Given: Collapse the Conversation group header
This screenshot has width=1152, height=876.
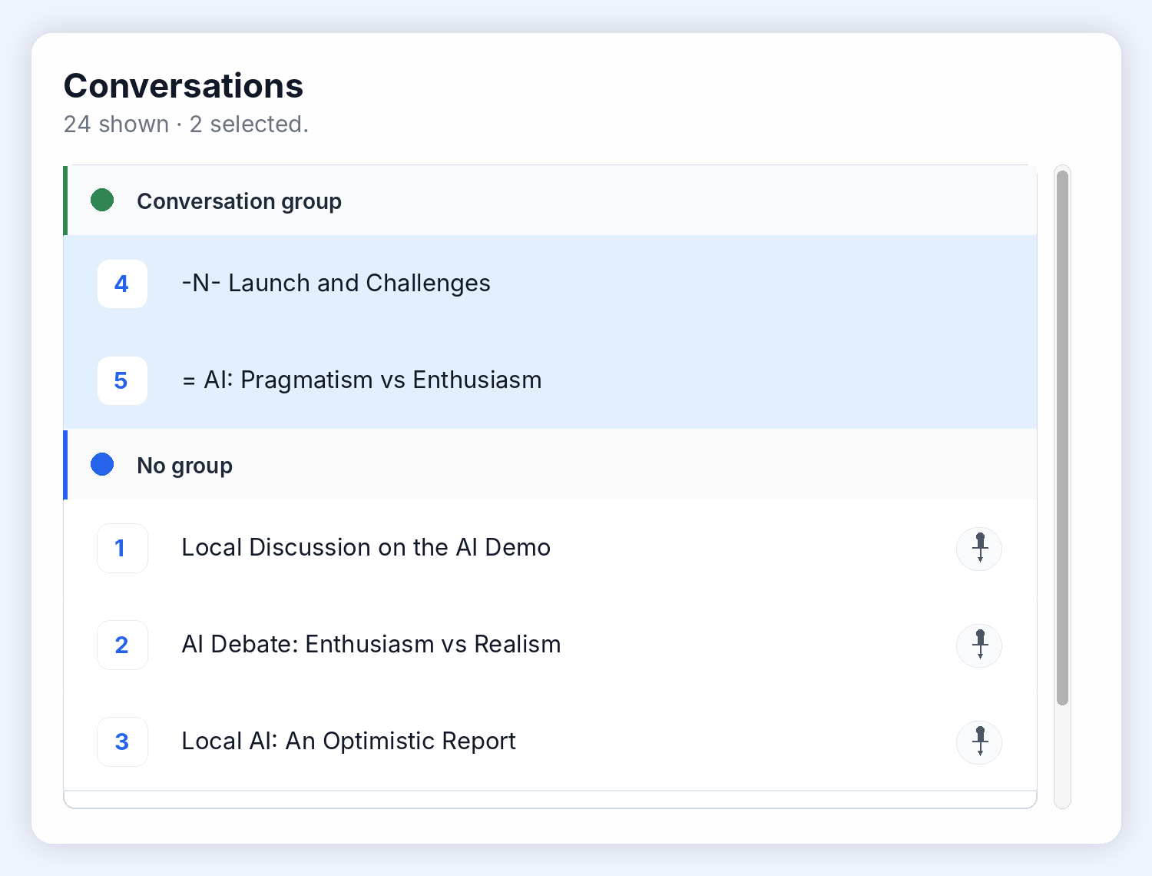Looking at the screenshot, I should pyautogui.click(x=550, y=201).
